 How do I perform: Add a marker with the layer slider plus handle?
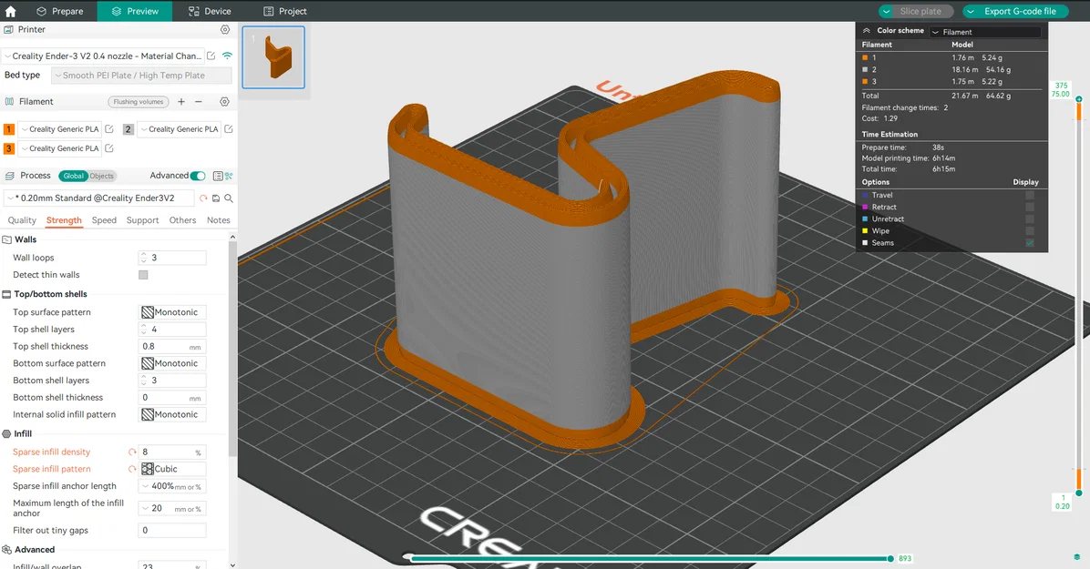coord(1079,99)
